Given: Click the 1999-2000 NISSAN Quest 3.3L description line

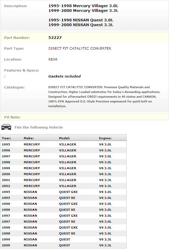Looking at the screenshot, I should click(x=81, y=25).
